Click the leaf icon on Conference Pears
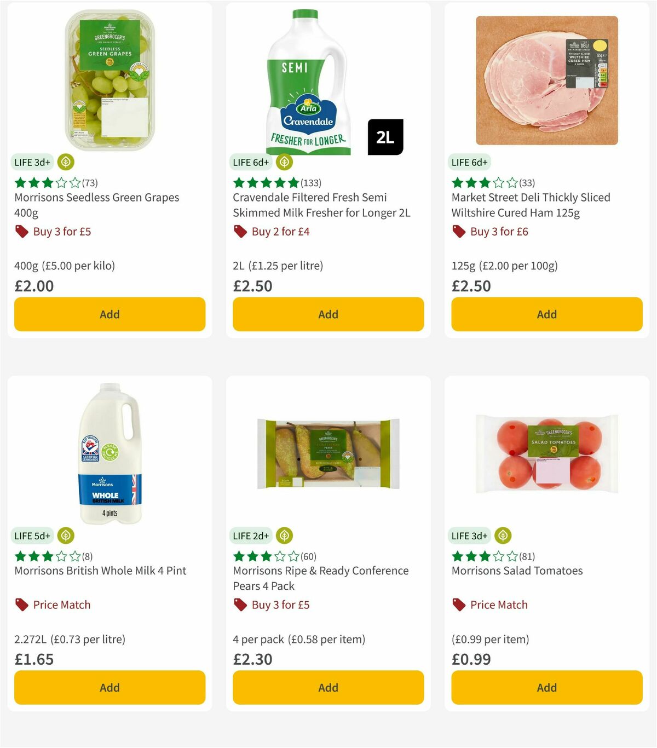 tap(284, 536)
